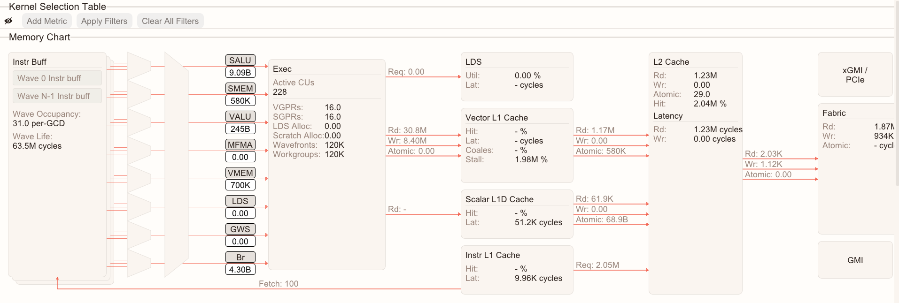
Task: Select the Br branch label
Action: click(x=240, y=258)
